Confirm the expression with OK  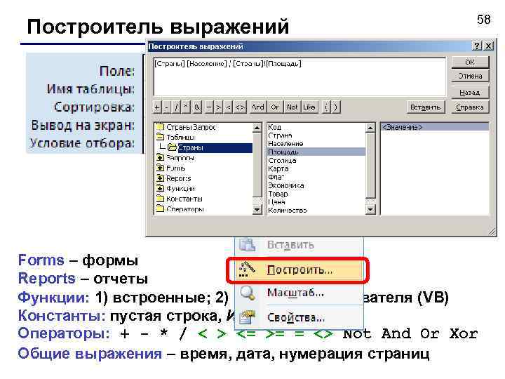pyautogui.click(x=470, y=62)
